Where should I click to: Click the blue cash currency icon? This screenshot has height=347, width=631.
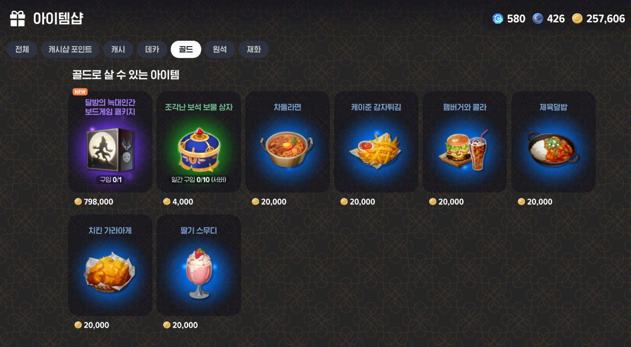498,18
